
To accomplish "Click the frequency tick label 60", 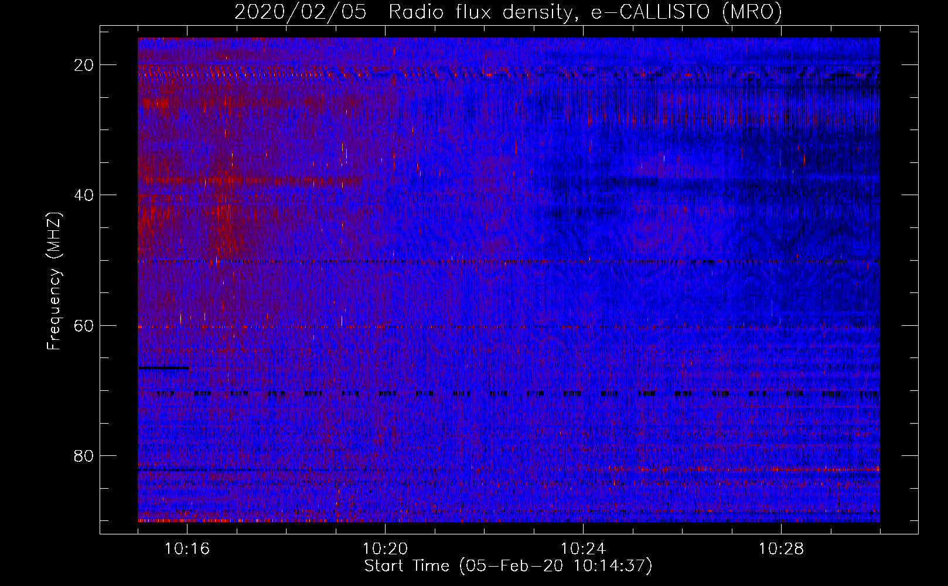I will click(x=84, y=325).
